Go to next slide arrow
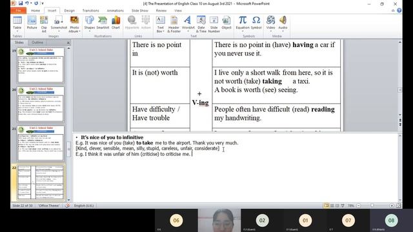Screen dimensions: 413x232 tap(400, 124)
